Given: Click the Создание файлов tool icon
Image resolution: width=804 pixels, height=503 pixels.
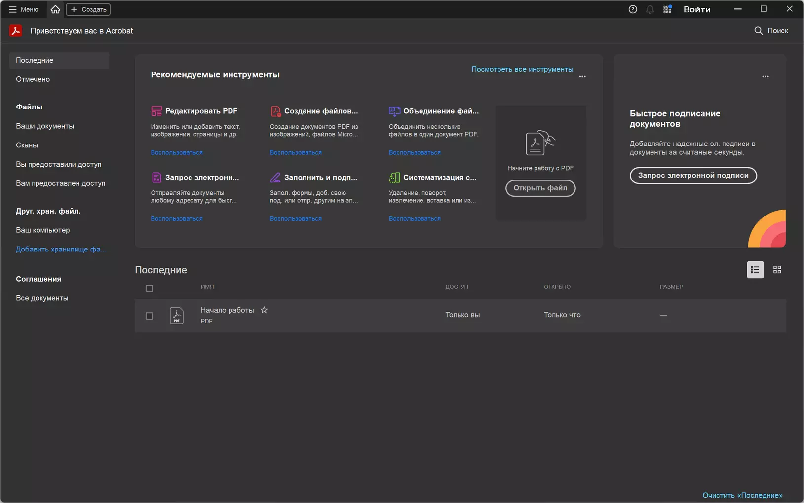Looking at the screenshot, I should coord(275,111).
